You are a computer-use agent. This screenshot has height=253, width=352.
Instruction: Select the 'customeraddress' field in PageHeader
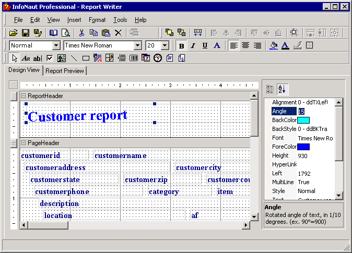point(98,167)
